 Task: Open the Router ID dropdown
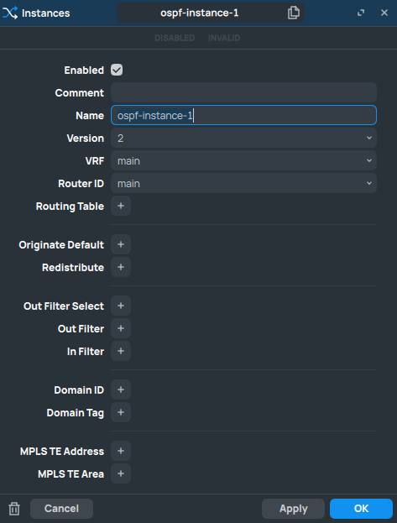tap(244, 183)
